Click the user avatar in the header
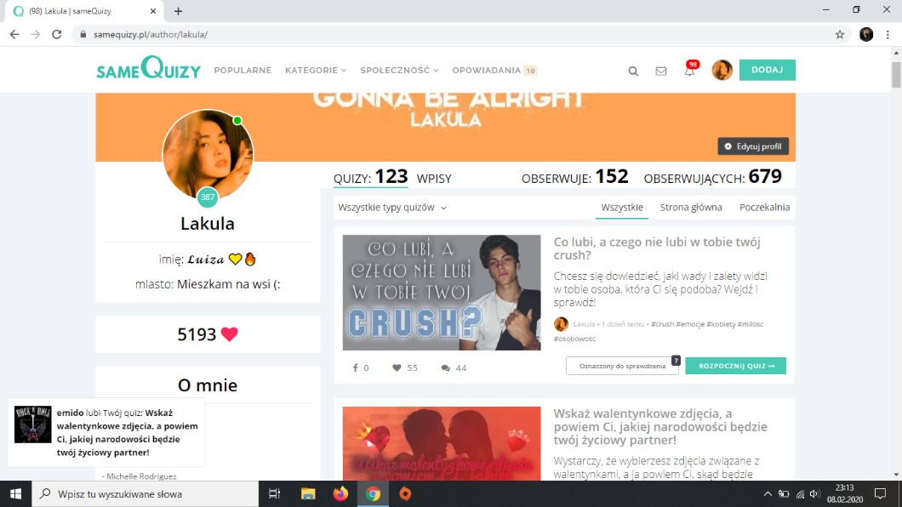The height and width of the screenshot is (507, 902). [x=722, y=71]
